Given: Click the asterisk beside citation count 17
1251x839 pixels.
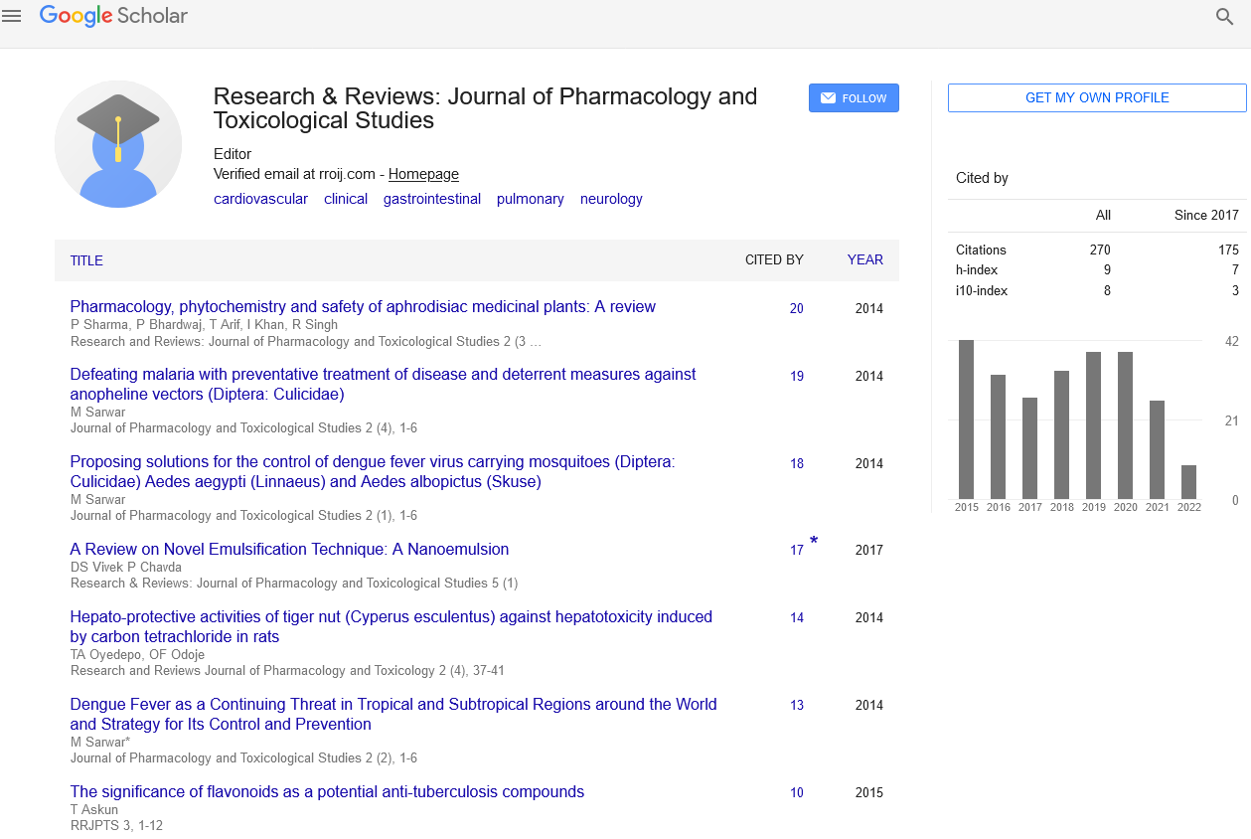Looking at the screenshot, I should 814,542.
